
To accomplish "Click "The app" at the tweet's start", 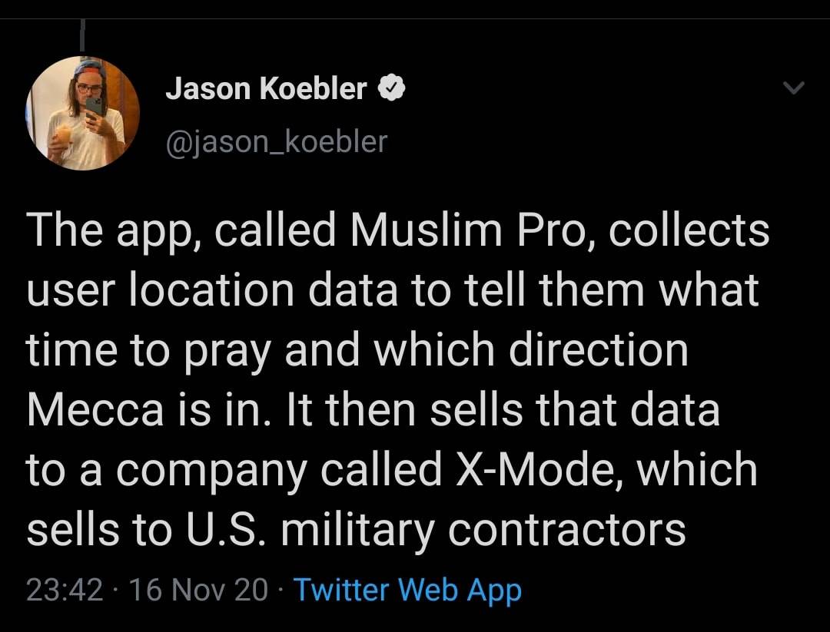I will (x=106, y=230).
